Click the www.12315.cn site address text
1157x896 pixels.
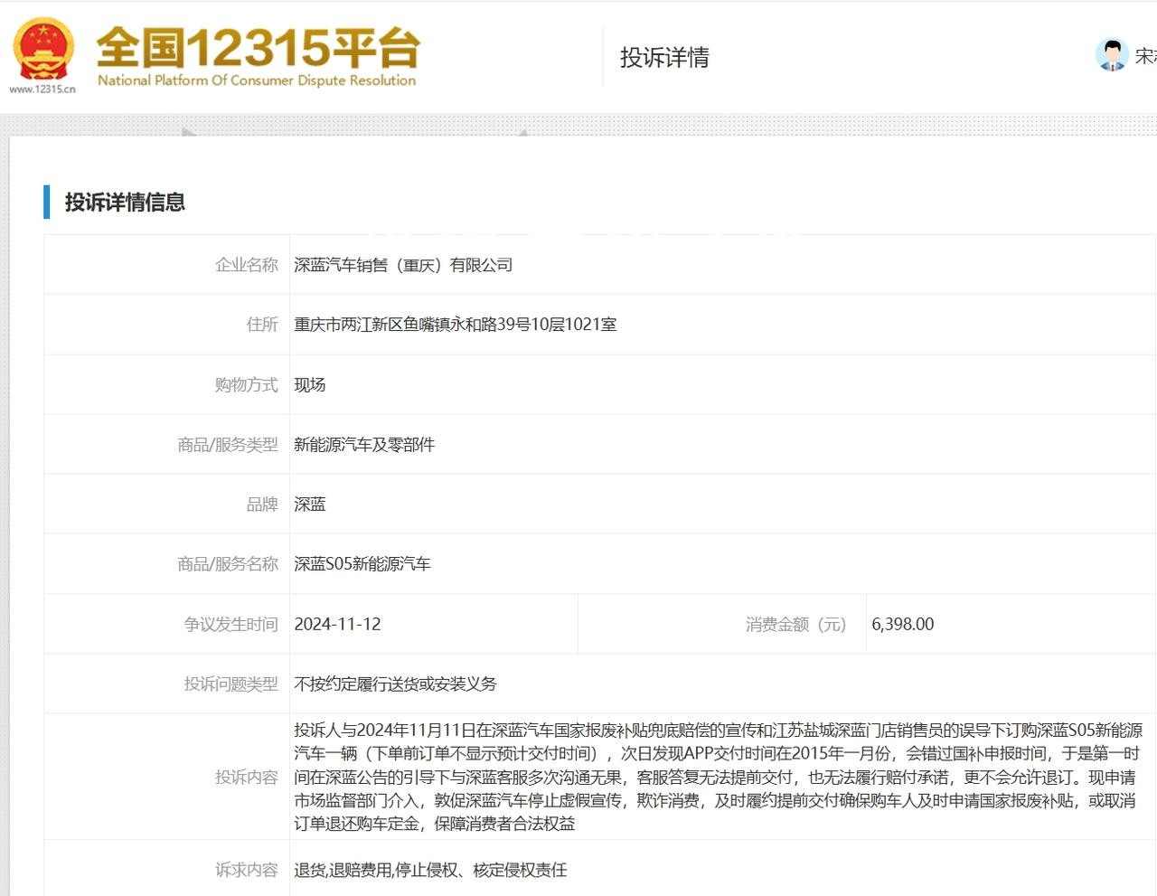tap(42, 89)
